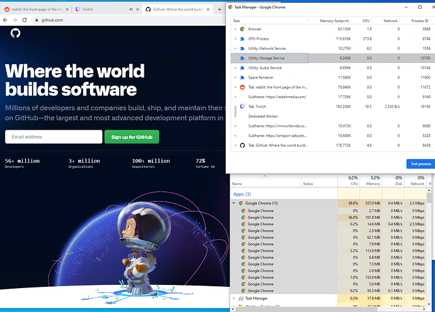This screenshot has width=435, height=312.
Task: Select the GPU Process task row
Action: coord(333,39)
